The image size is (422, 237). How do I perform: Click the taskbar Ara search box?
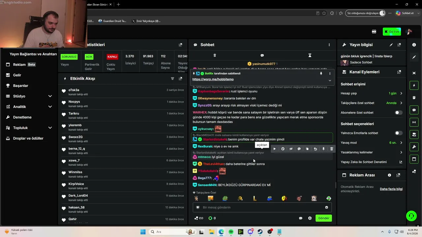pyautogui.click(x=172, y=232)
